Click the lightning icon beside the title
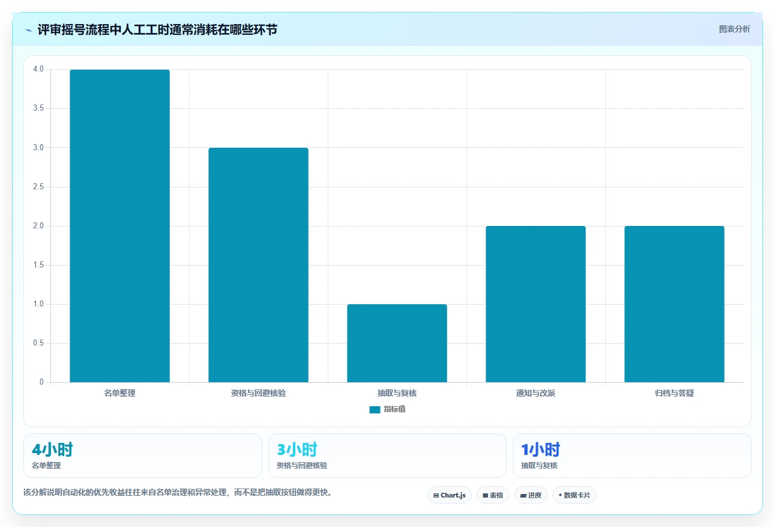The image size is (775, 527). click(x=28, y=30)
